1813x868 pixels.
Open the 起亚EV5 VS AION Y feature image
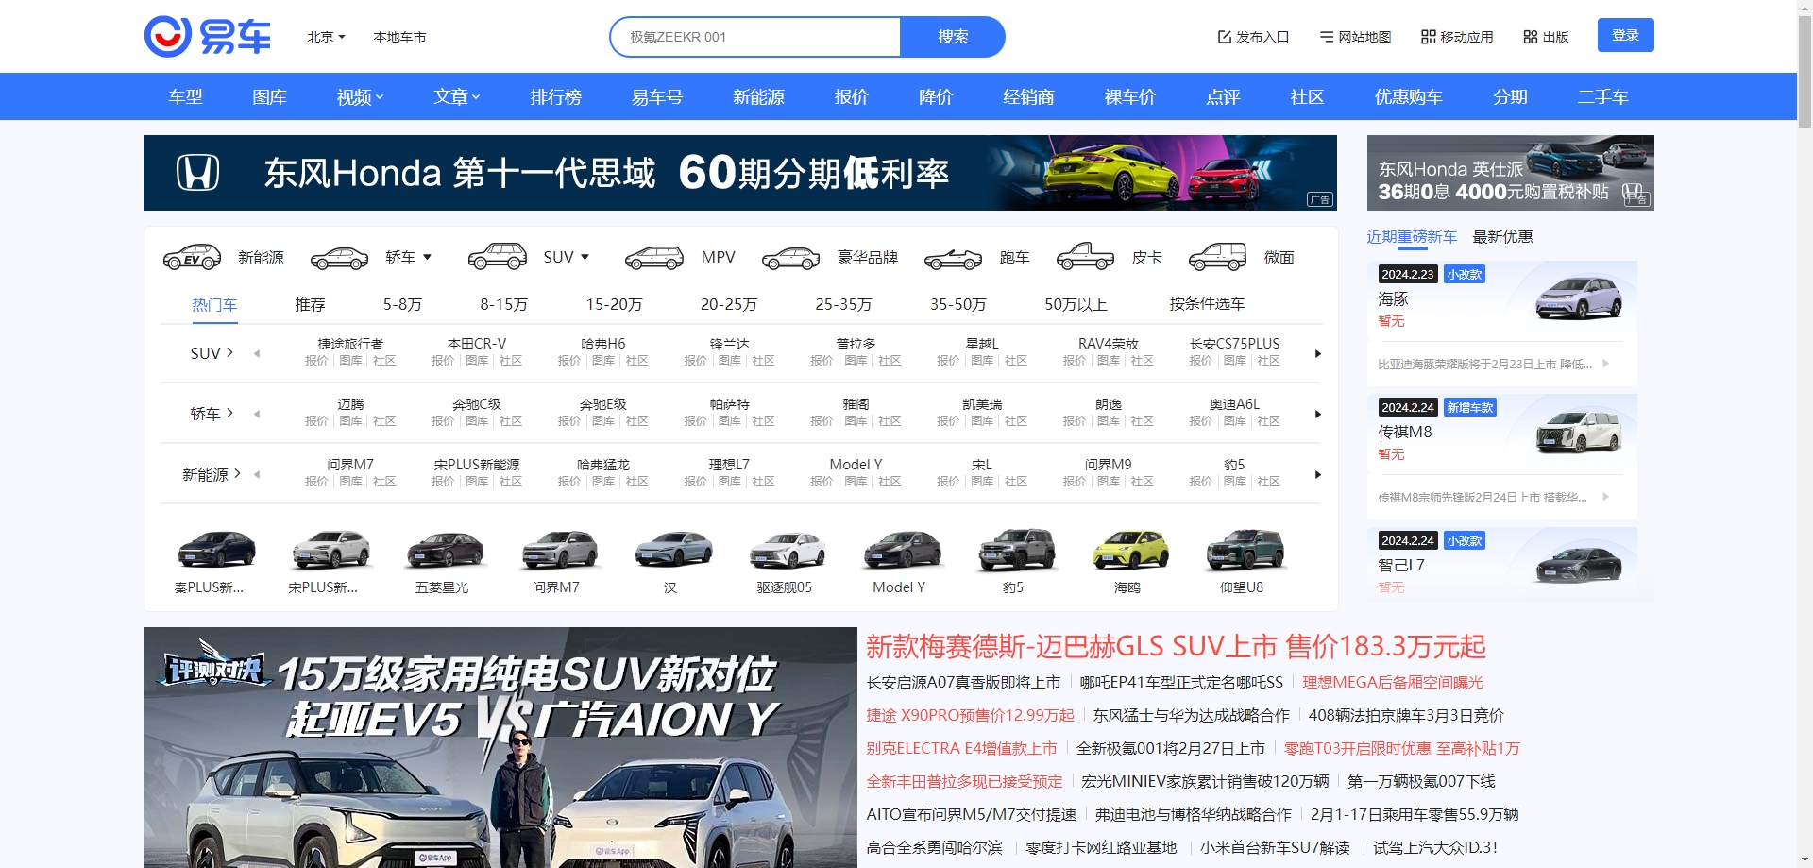500,747
